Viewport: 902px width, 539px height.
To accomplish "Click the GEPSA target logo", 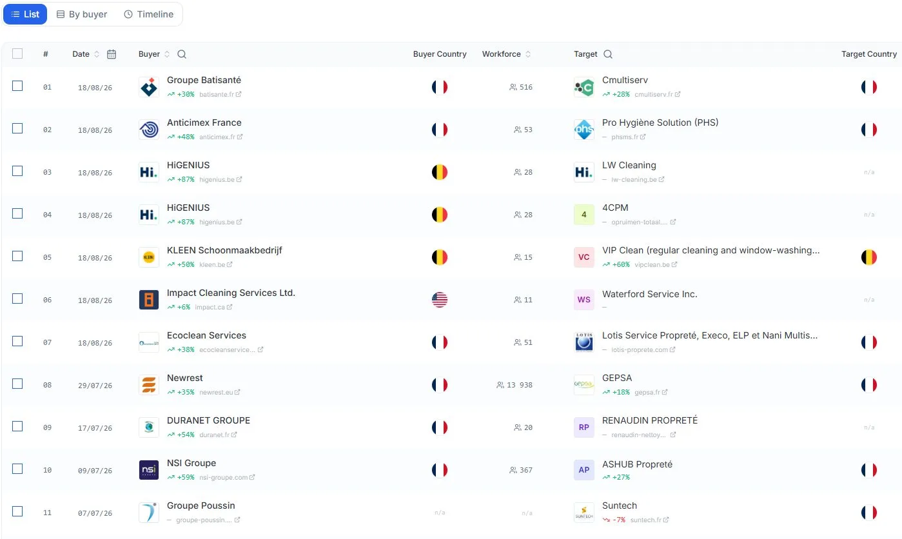I will point(584,385).
